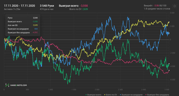Viewport: 179px width, 96px height.
Task: Click yellow line end point marker
Action: 169,22
